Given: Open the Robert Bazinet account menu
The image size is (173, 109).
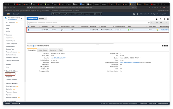Looking at the screenshot, I should click(x=144, y=14).
